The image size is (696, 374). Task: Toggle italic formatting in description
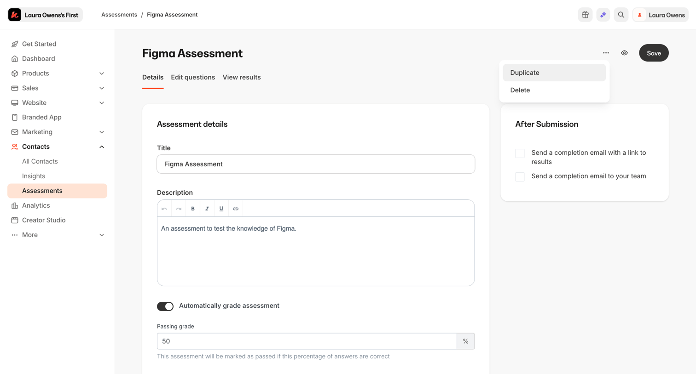tap(207, 209)
